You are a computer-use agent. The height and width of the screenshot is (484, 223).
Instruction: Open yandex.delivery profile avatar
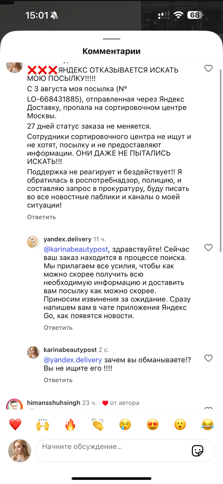point(33,242)
